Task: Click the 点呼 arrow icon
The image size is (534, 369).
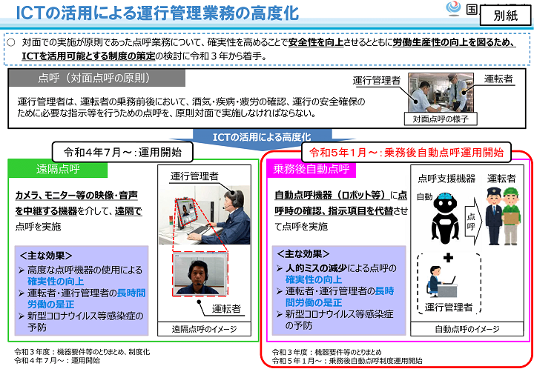Action: click(474, 222)
